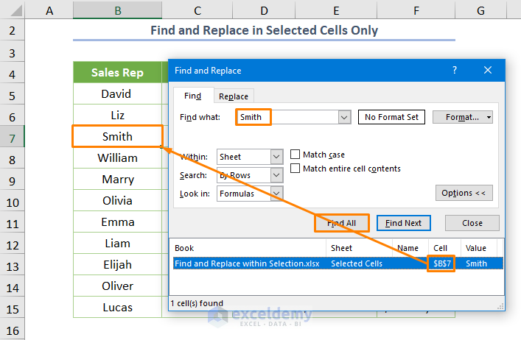Click the Close button in dialog
Viewport: 521px width, 340px height.
click(x=472, y=223)
